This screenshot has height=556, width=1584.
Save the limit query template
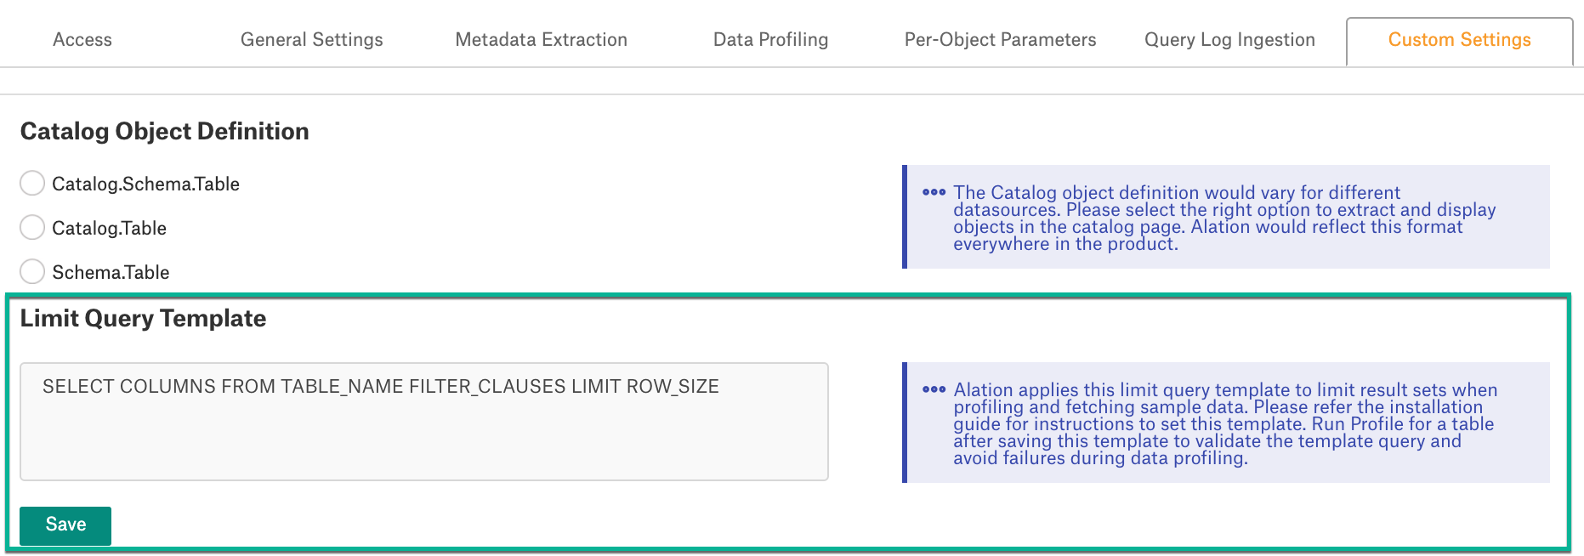65,525
